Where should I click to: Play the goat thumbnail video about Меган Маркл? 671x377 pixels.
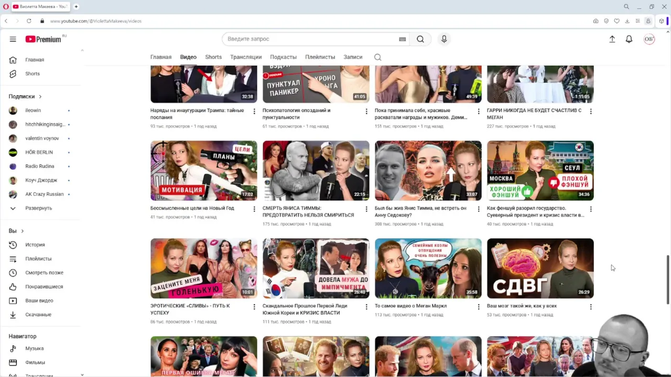tap(428, 269)
